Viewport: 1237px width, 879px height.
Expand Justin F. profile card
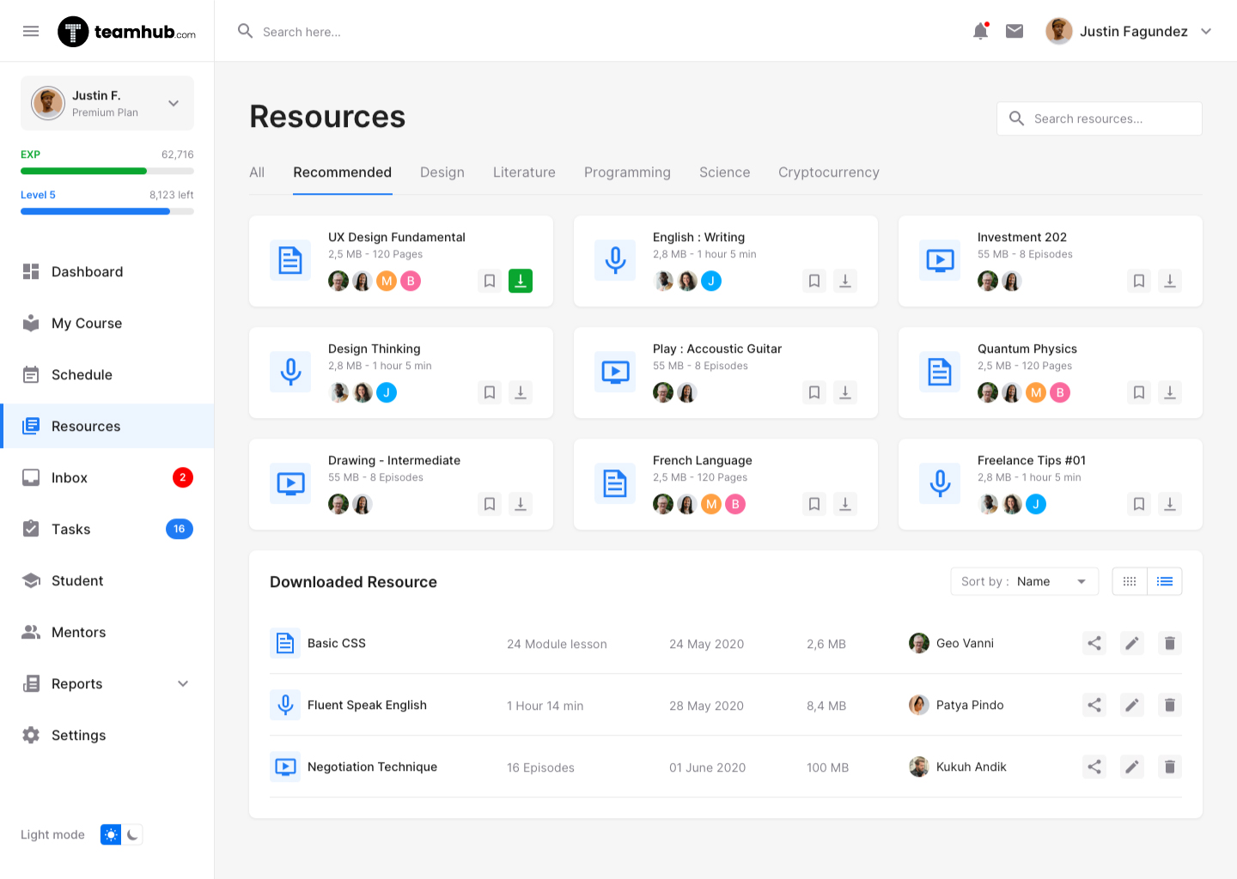pyautogui.click(x=107, y=103)
